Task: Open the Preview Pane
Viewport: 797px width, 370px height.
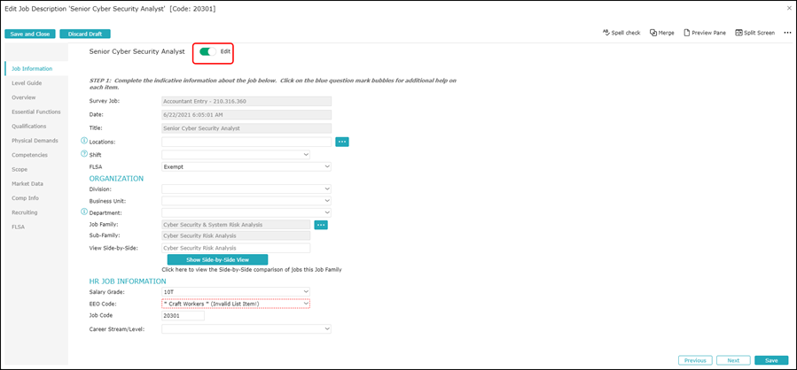Action: click(687, 33)
